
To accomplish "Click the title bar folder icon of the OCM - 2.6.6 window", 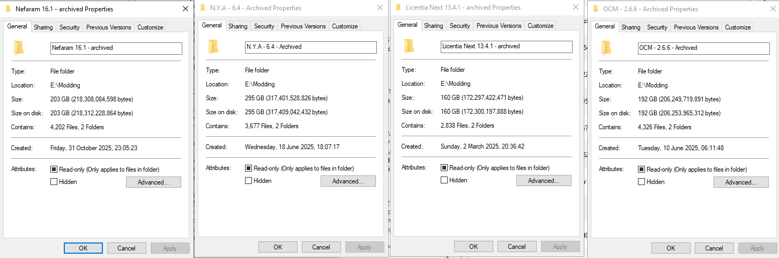I will pos(596,9).
